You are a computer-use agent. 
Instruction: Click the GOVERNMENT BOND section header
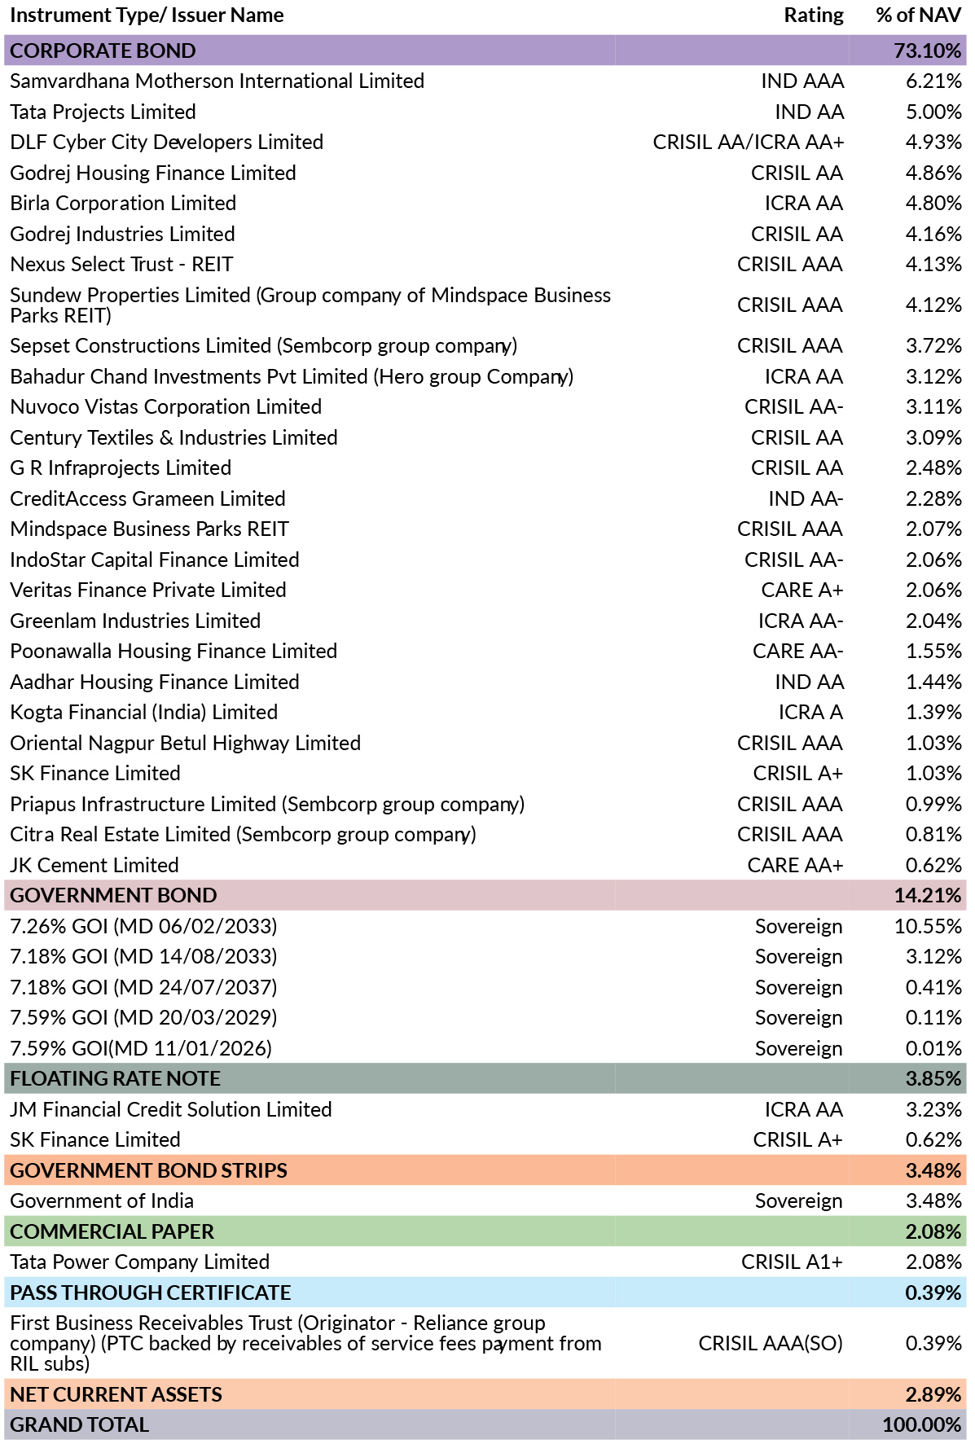tap(485, 895)
